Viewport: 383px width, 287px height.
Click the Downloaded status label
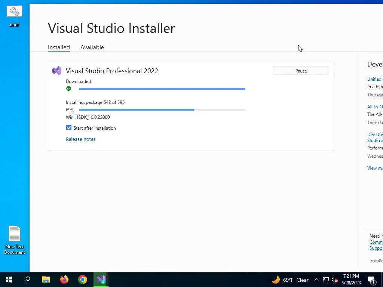79,81
